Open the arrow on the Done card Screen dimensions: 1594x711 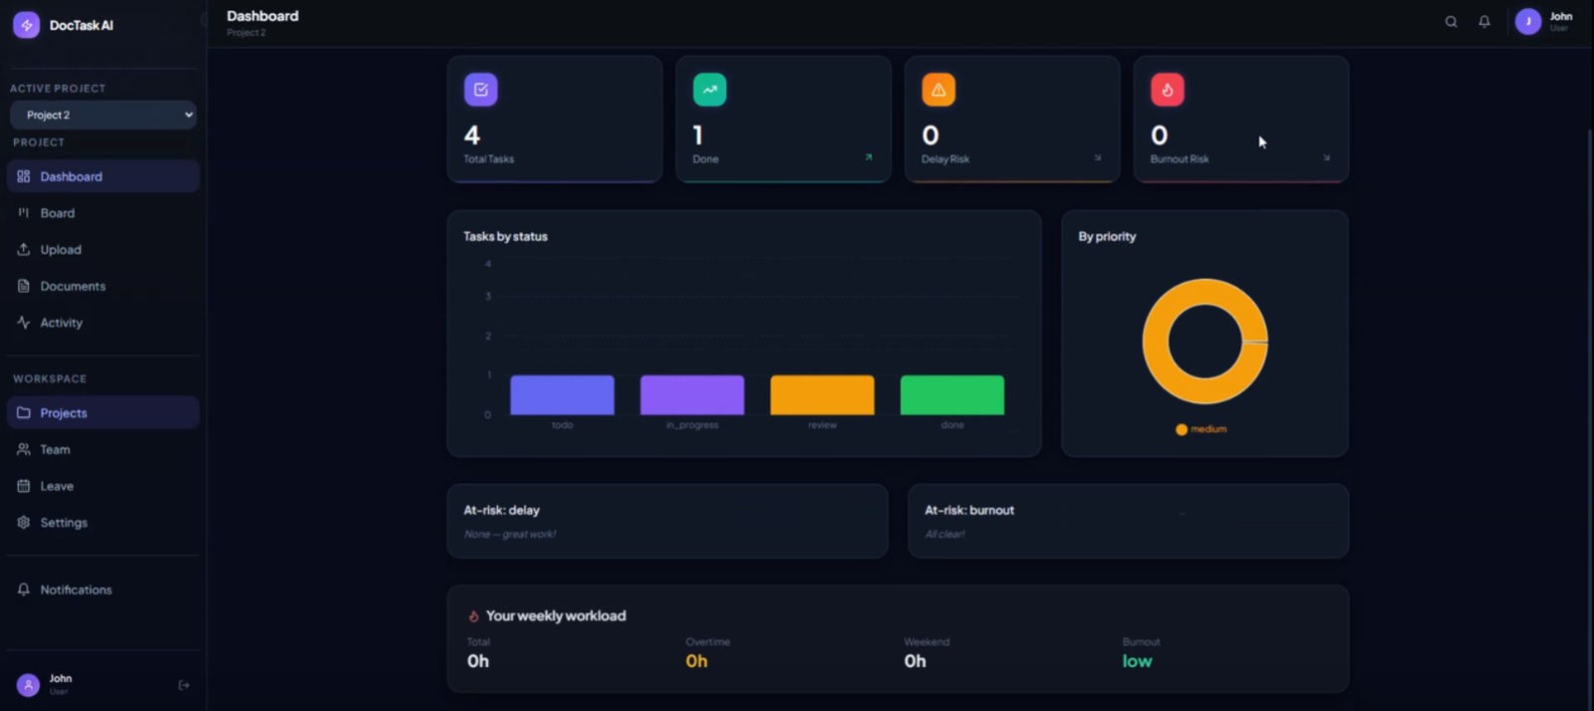tap(869, 157)
